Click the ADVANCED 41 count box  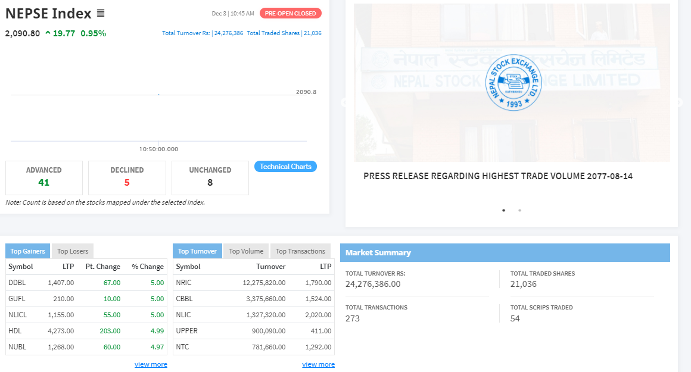[44, 178]
